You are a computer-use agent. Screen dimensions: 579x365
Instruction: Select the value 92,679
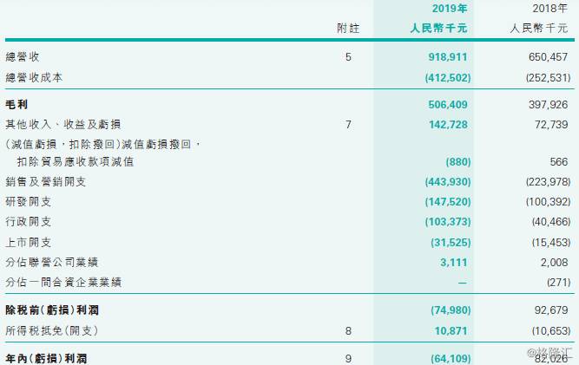point(551,310)
